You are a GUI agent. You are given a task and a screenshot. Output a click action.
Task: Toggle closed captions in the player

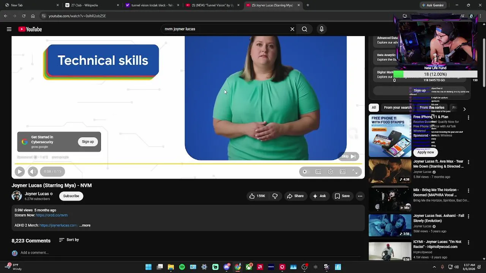319,172
